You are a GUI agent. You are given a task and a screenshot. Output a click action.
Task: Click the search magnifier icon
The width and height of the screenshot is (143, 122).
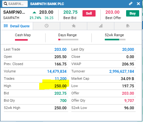pos(5,4)
